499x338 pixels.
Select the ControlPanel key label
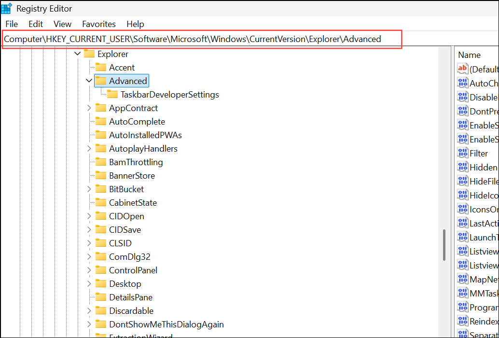pos(133,270)
